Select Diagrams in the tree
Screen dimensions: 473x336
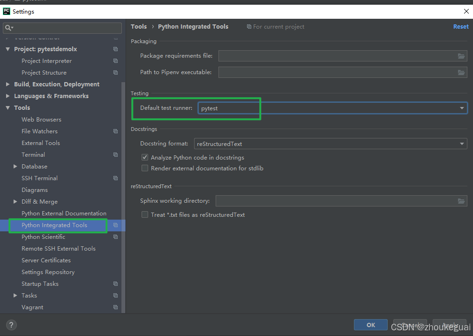pos(35,190)
